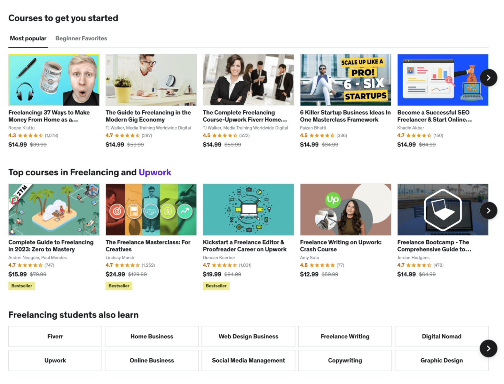
Task: Click the Home Business topic
Action: tap(152, 336)
